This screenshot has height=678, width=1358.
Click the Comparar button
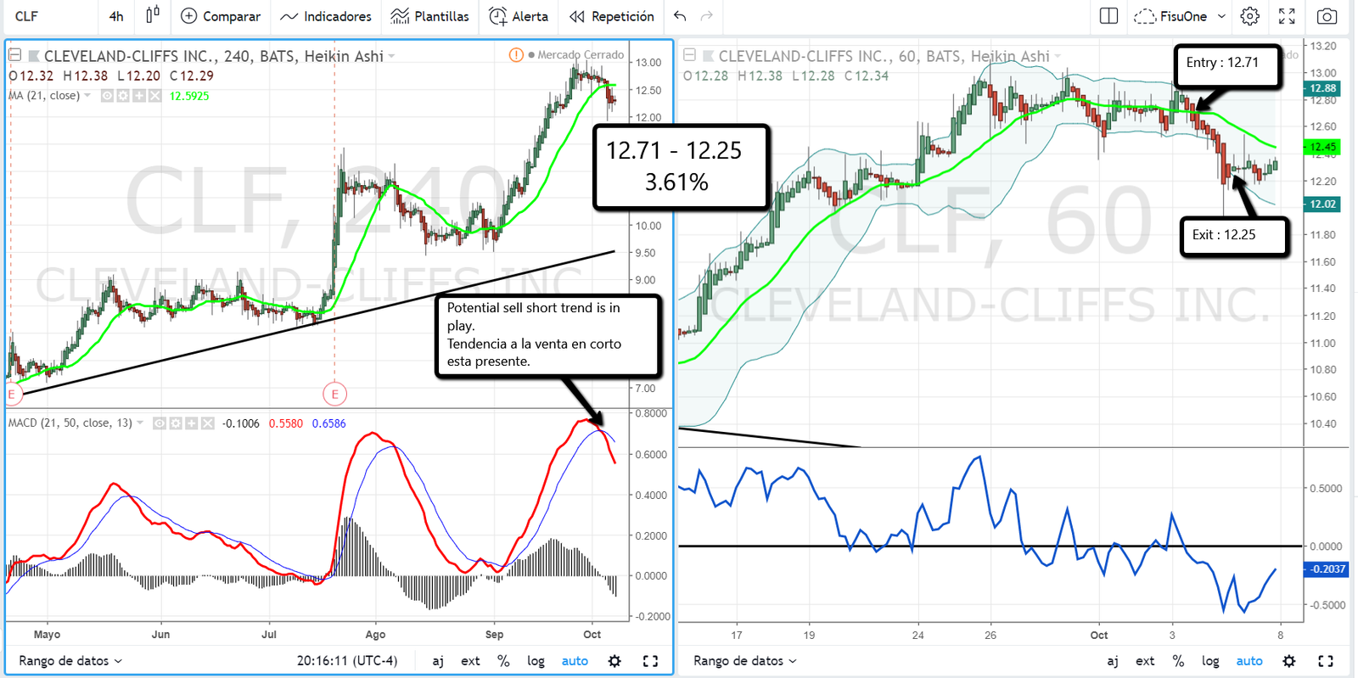221,16
